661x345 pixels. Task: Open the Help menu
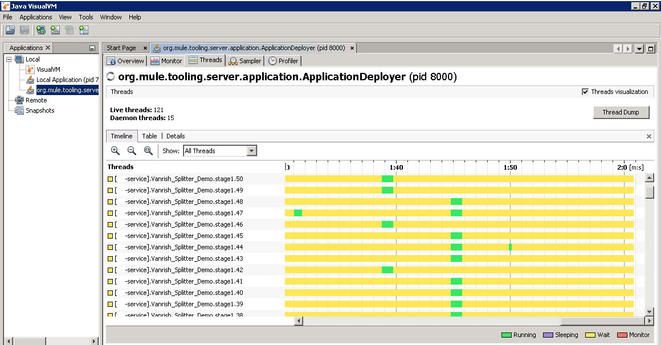coord(135,17)
